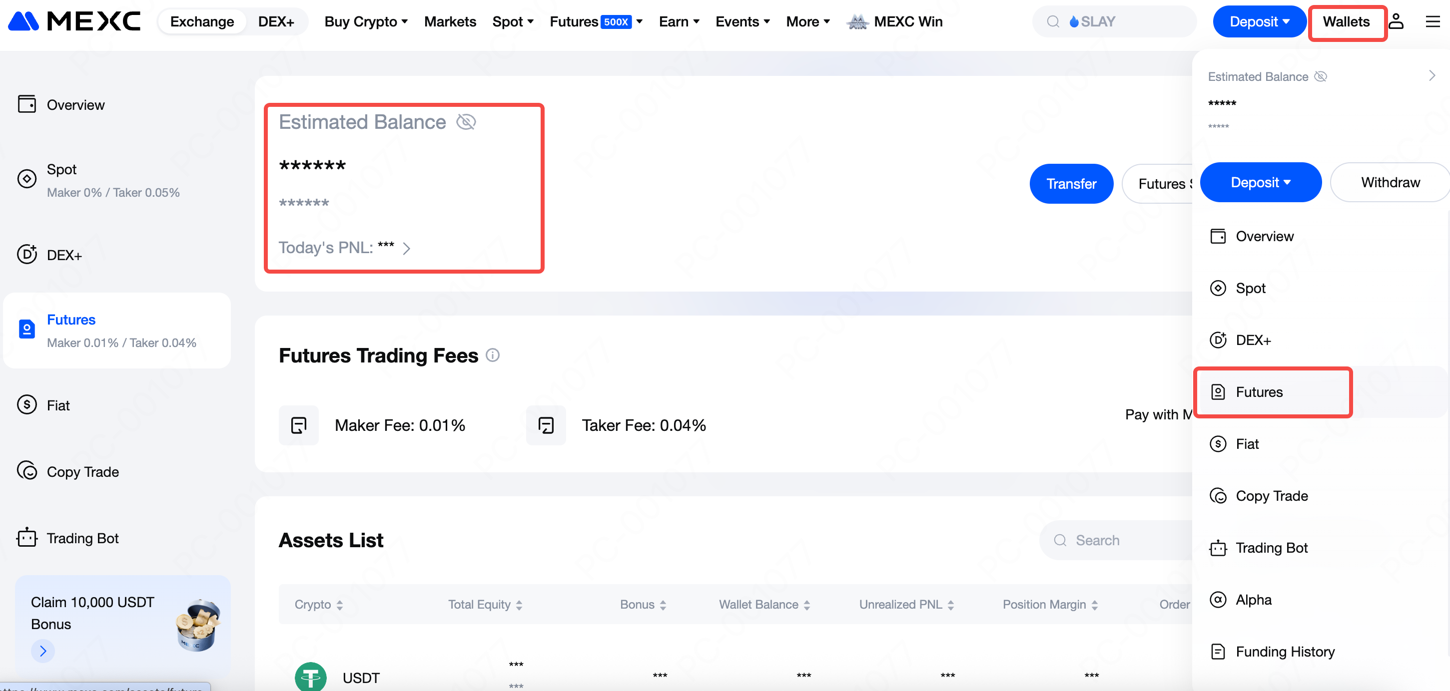This screenshot has height=691, width=1450.
Task: Click the MEXC logo
Action: coord(74,21)
